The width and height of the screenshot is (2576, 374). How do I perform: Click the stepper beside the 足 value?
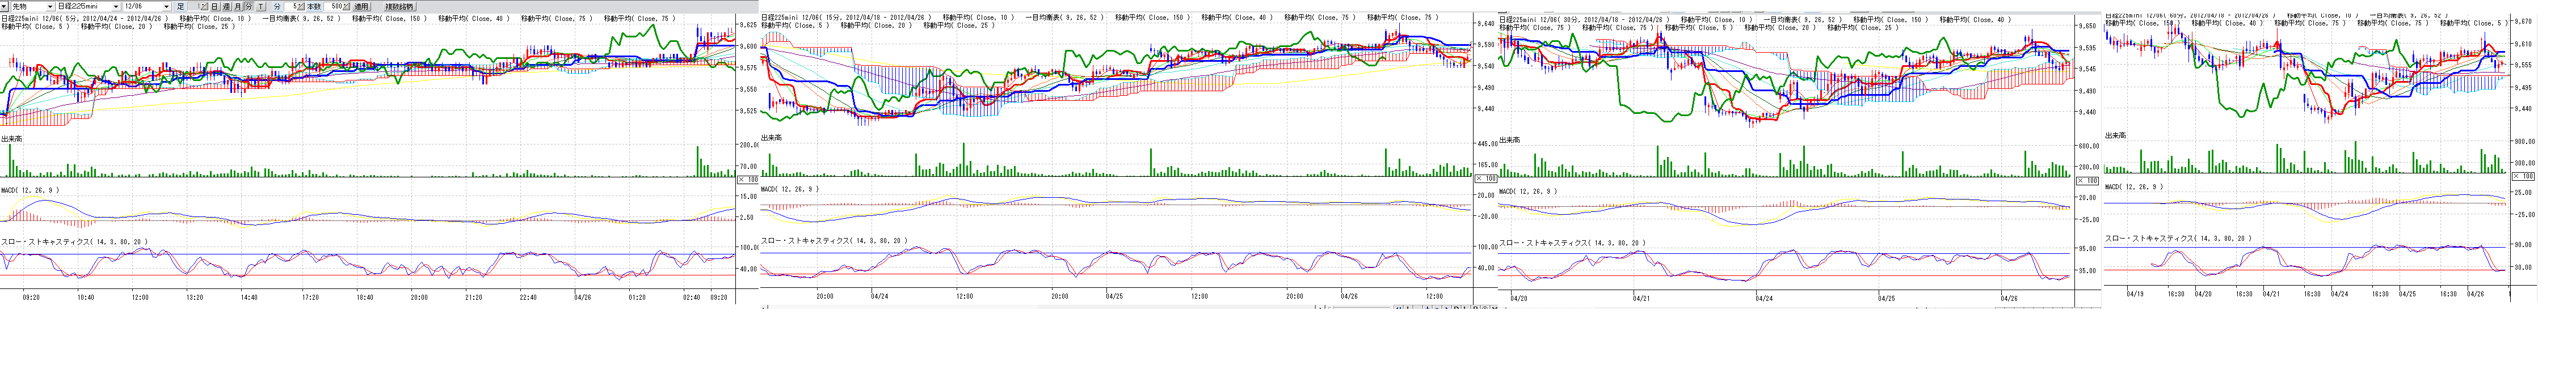click(x=203, y=7)
